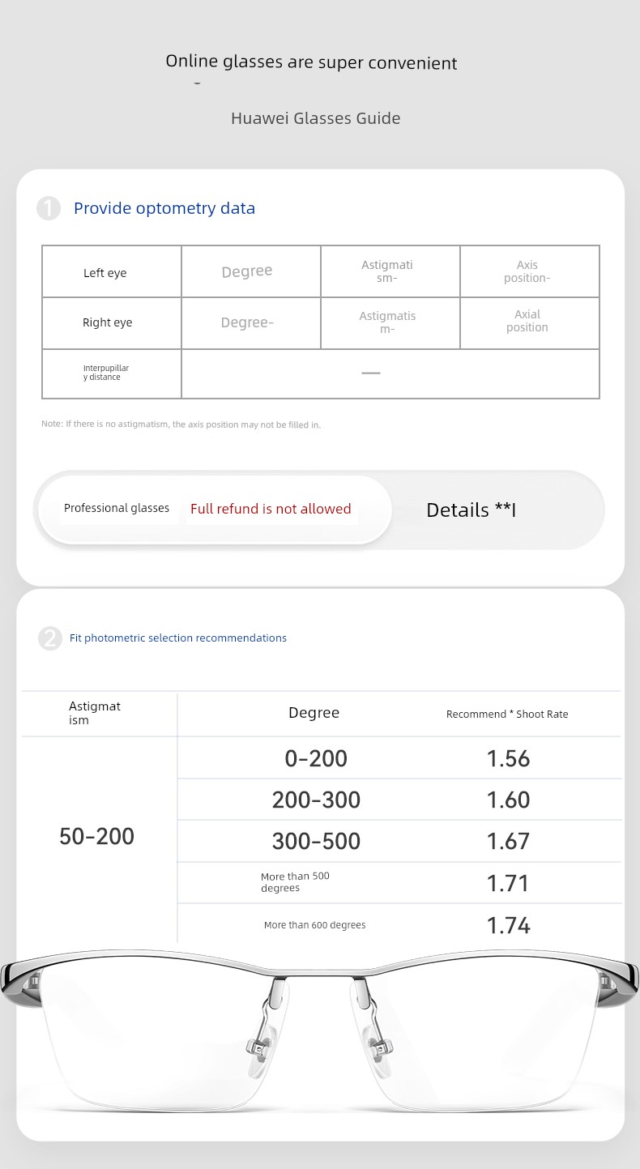Click the step 1 number circle
The height and width of the screenshot is (1169, 640).
(x=49, y=208)
